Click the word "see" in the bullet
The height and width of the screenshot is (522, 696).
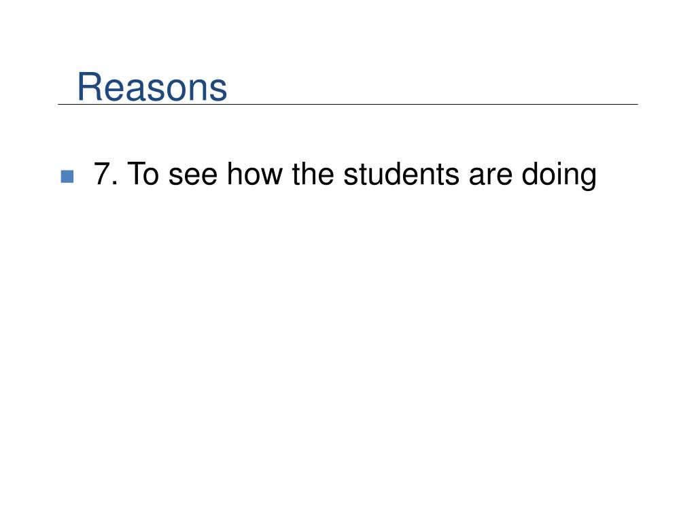pos(193,177)
